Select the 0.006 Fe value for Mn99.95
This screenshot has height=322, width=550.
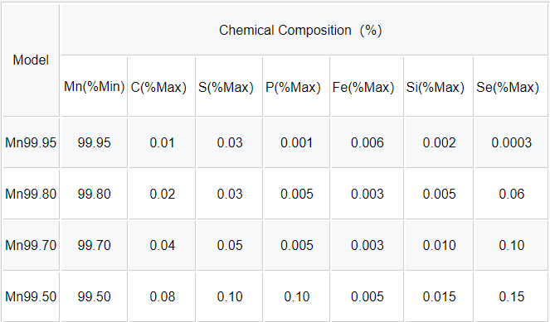[x=367, y=143]
